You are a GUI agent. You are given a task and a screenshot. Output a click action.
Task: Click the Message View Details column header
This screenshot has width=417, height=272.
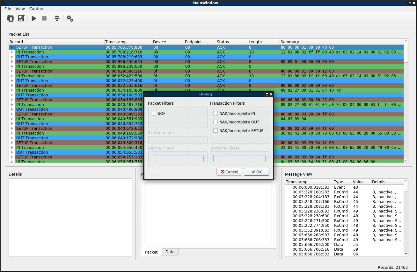(387, 182)
